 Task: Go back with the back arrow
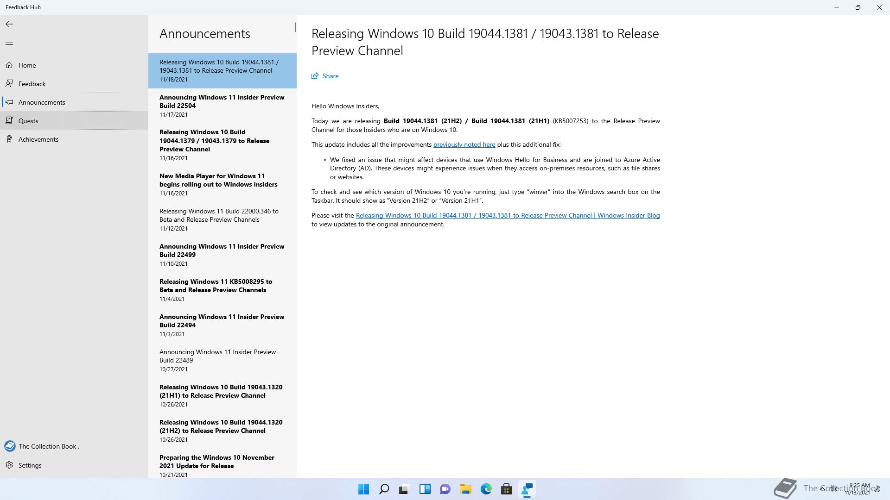9,24
